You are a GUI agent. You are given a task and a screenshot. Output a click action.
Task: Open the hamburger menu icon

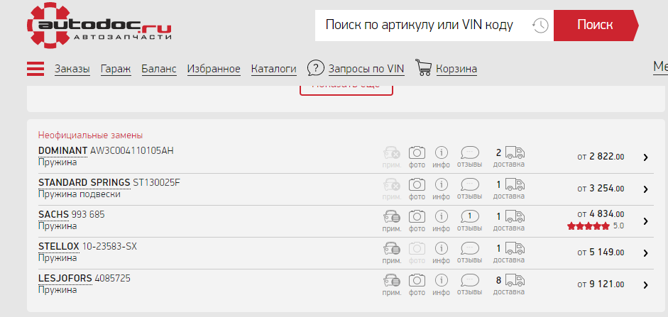coord(35,69)
